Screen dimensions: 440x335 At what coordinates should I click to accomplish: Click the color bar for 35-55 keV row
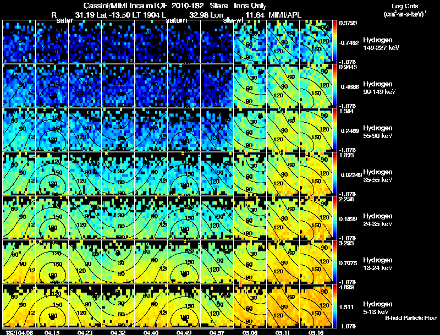pos(334,174)
